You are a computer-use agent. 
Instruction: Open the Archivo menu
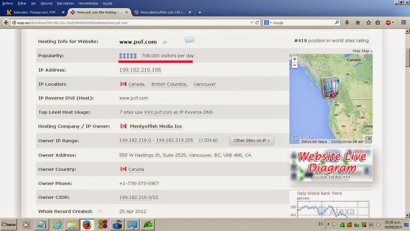click(x=8, y=3)
